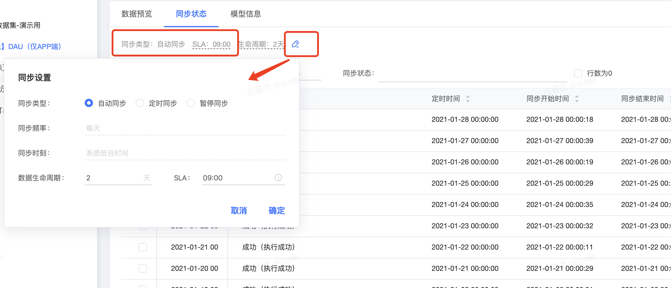Click 确定 to confirm sync settings
This screenshot has width=671, height=288.
[x=277, y=211]
